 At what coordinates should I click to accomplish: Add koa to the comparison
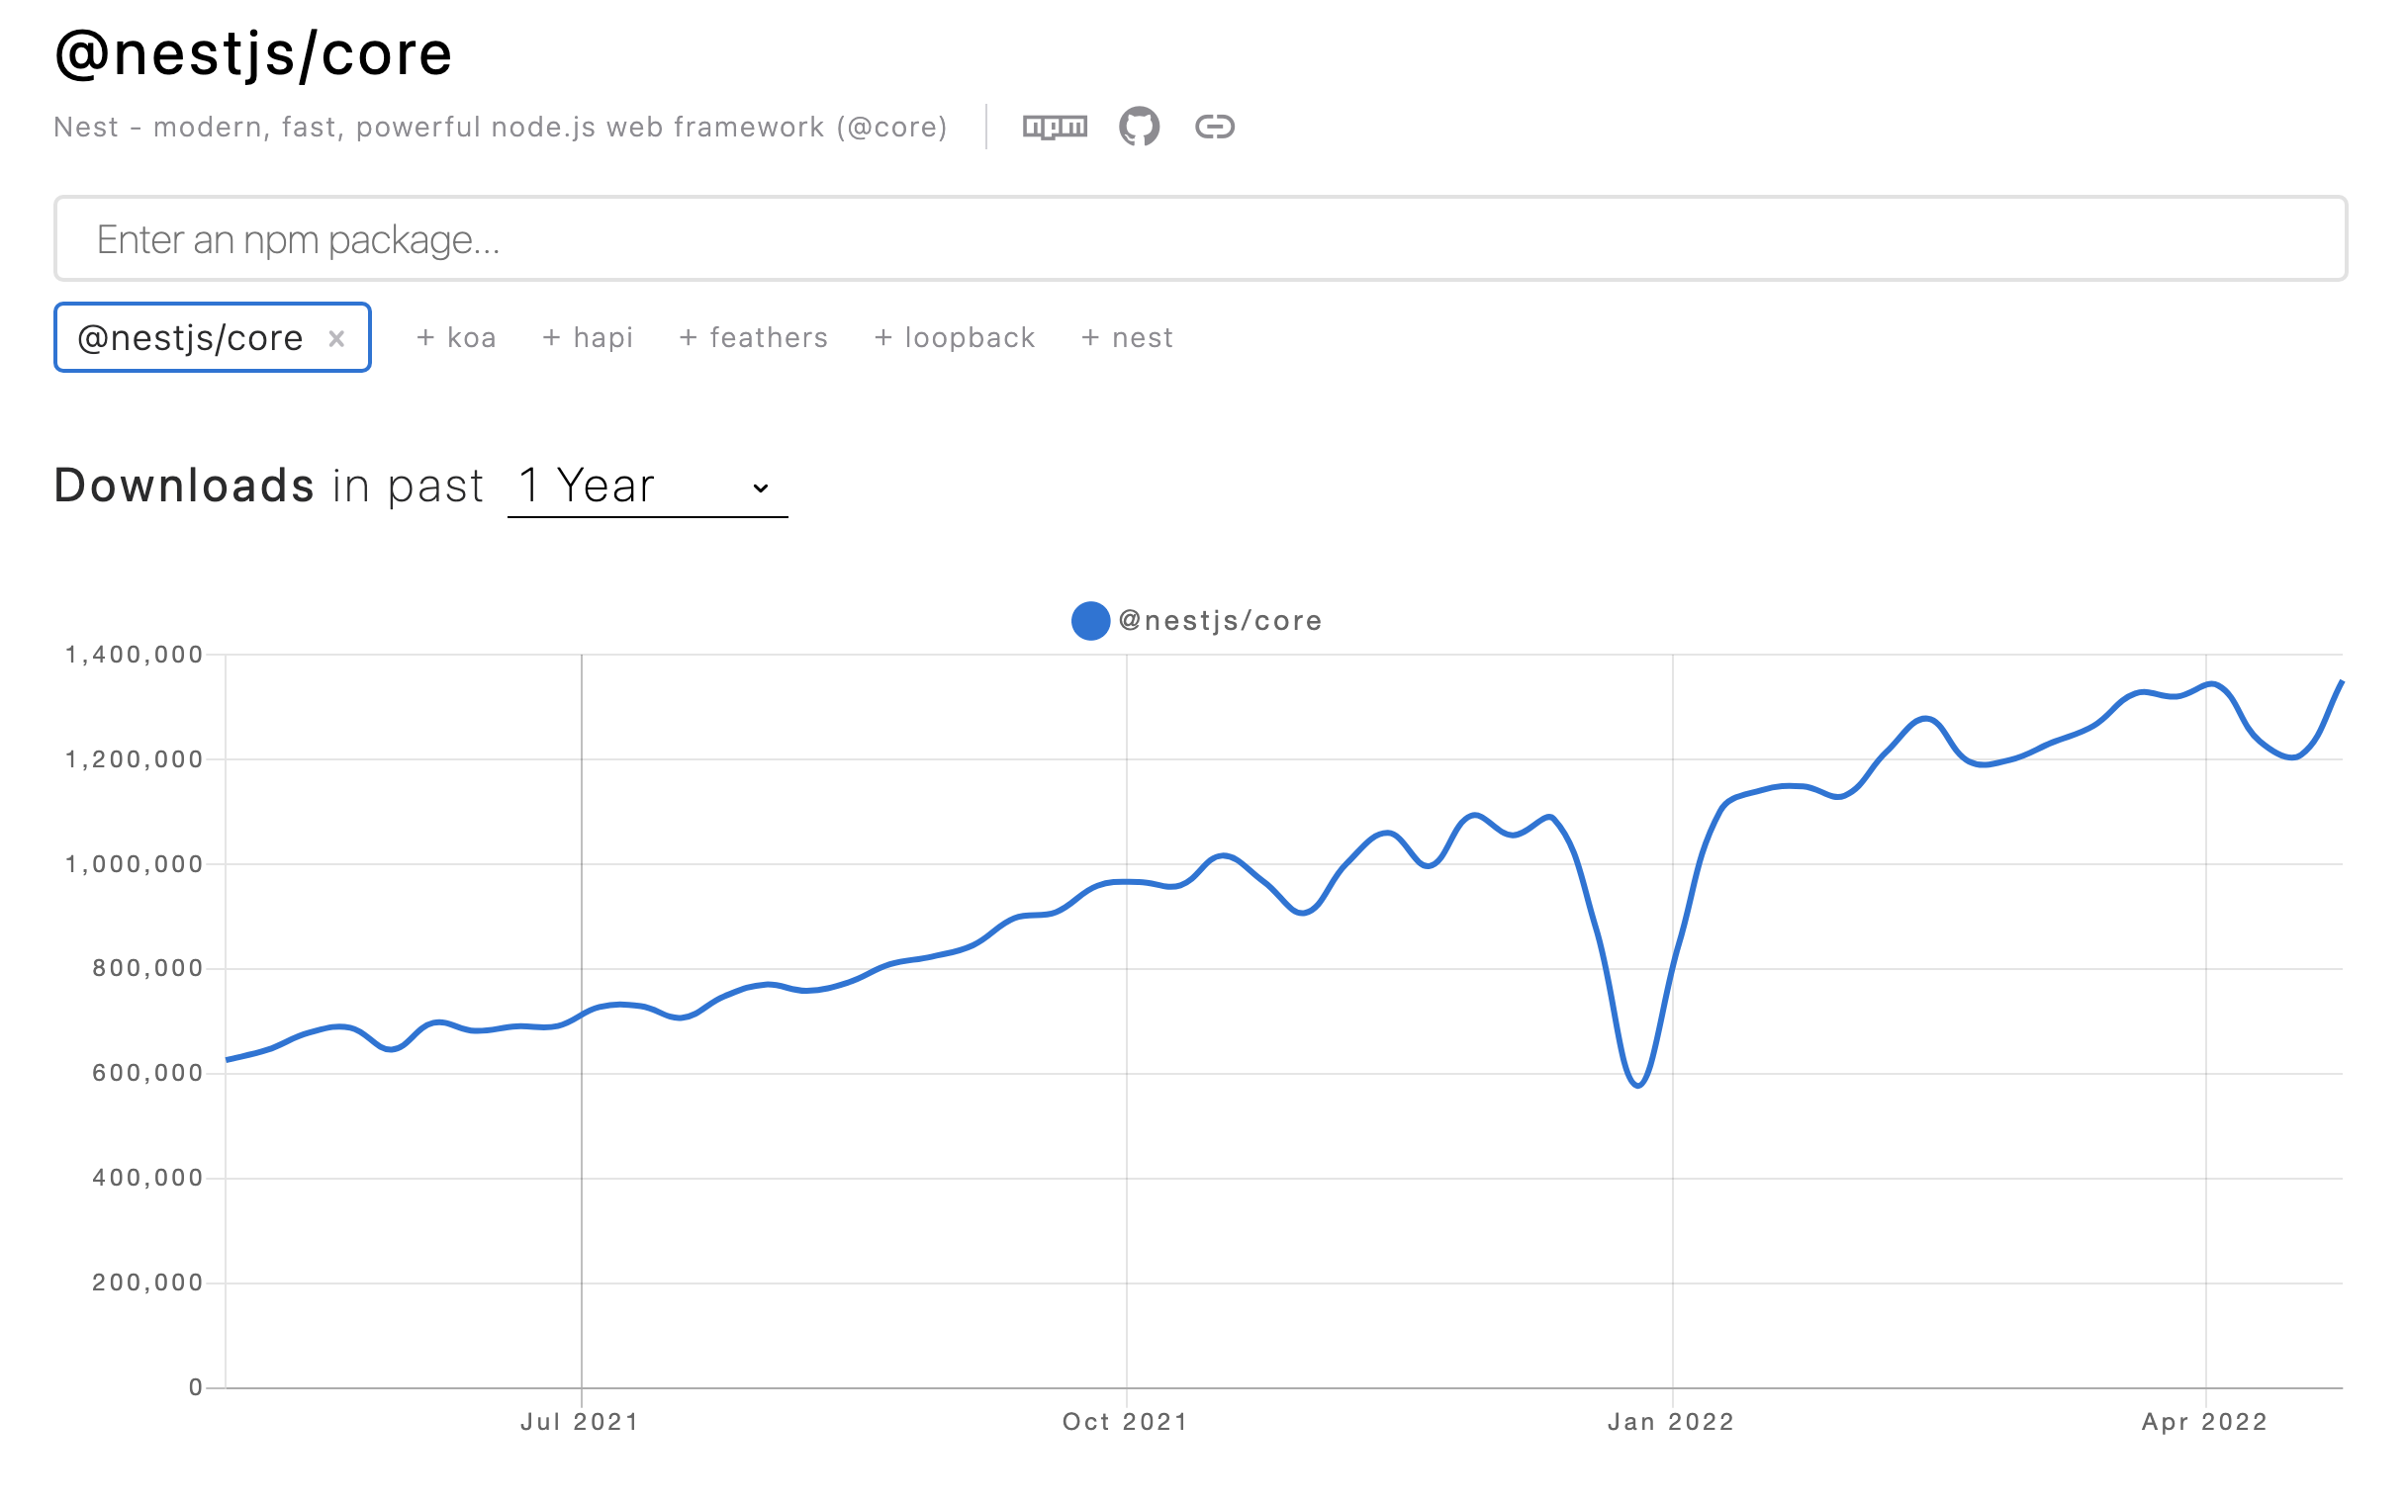(456, 337)
